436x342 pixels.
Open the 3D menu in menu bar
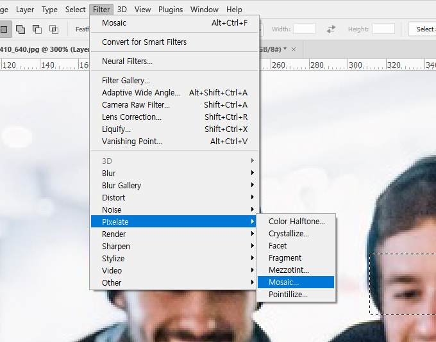(122, 10)
